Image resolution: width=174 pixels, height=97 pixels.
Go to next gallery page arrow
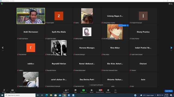click(171, 48)
